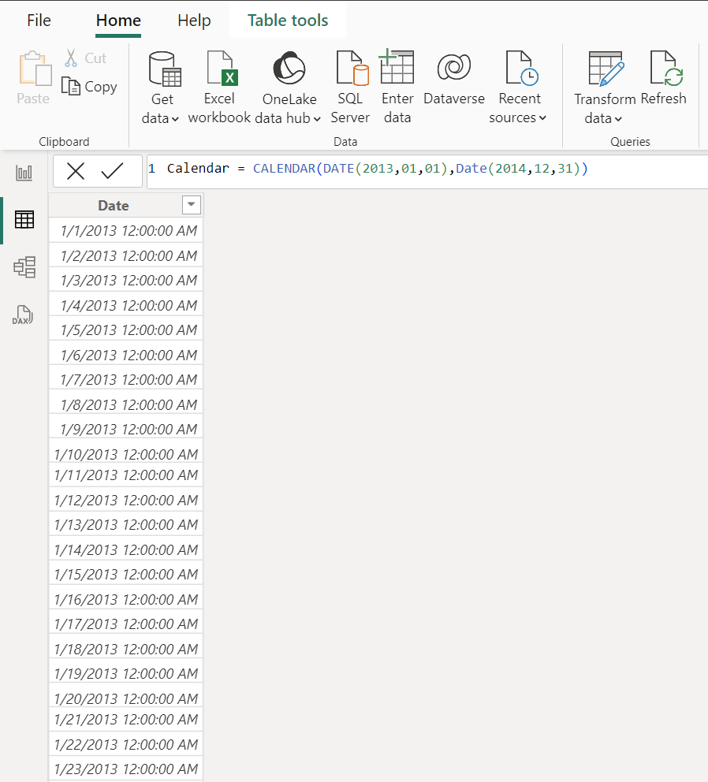
Task: Select the 1/12/2013 12:00:00 AM cell
Action: (125, 500)
